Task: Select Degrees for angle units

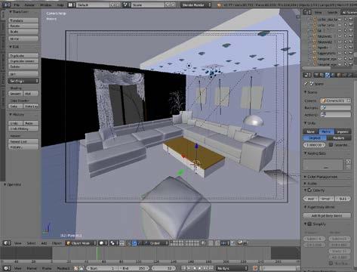Action: point(315,138)
